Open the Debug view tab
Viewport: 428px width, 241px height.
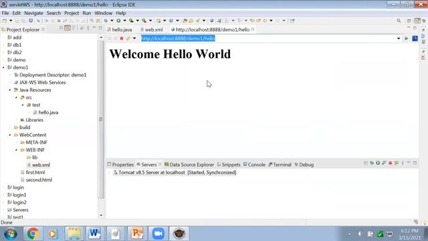[x=304, y=165]
